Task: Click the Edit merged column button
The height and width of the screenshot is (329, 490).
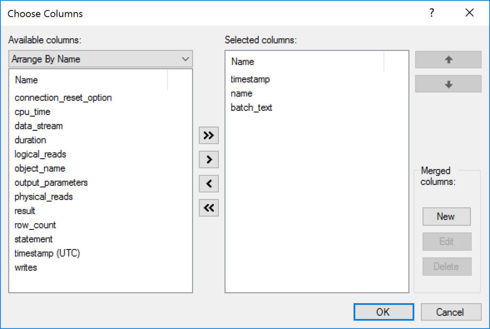Action: pos(447,241)
